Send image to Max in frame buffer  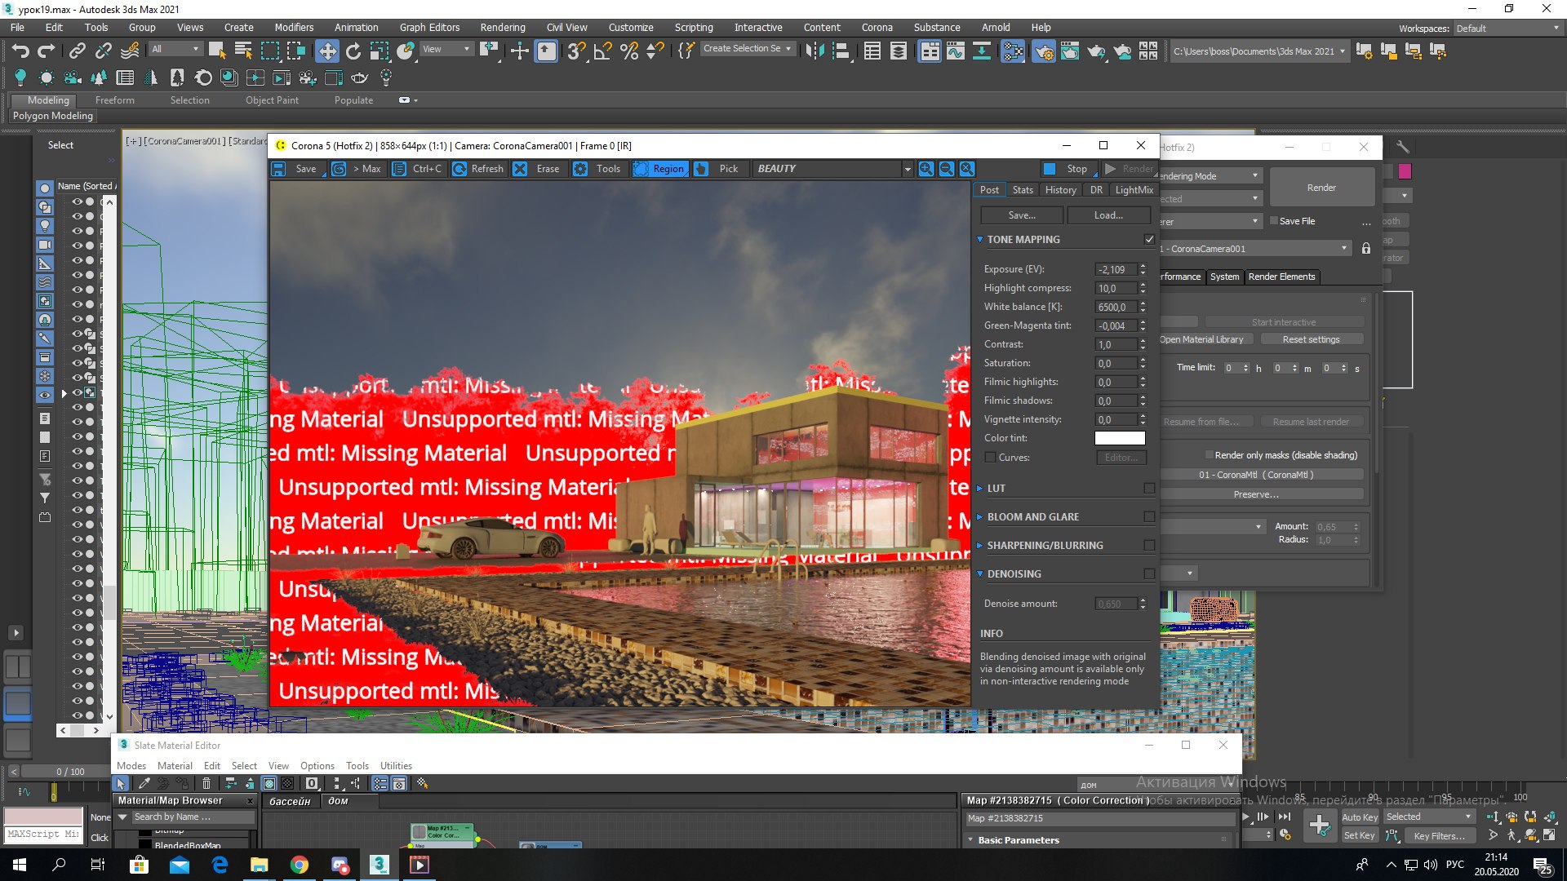(x=357, y=169)
